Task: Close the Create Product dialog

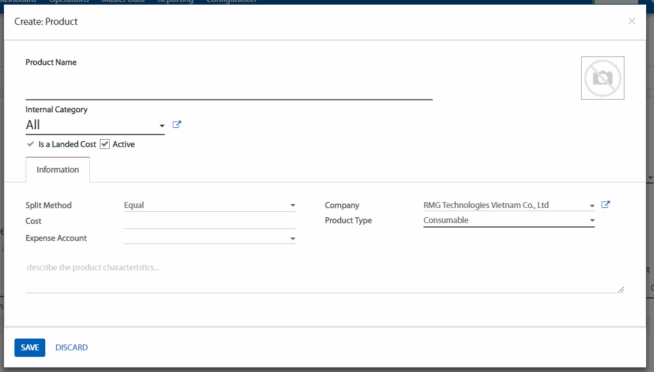Action: 631,21
